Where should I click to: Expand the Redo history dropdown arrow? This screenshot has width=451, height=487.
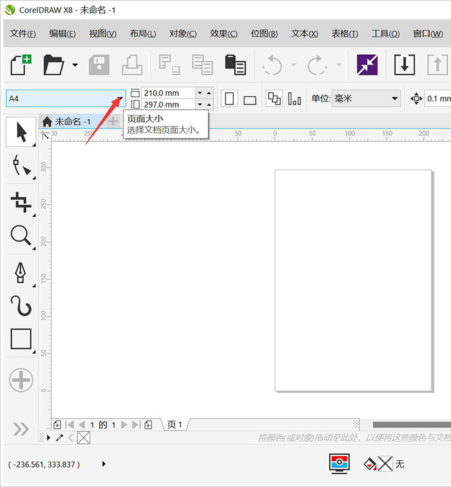tap(339, 65)
